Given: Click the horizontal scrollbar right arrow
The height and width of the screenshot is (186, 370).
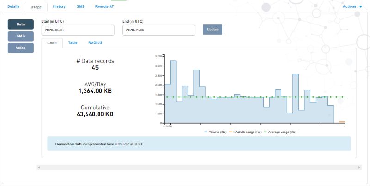Looking at the screenshot, I should click(x=359, y=168).
